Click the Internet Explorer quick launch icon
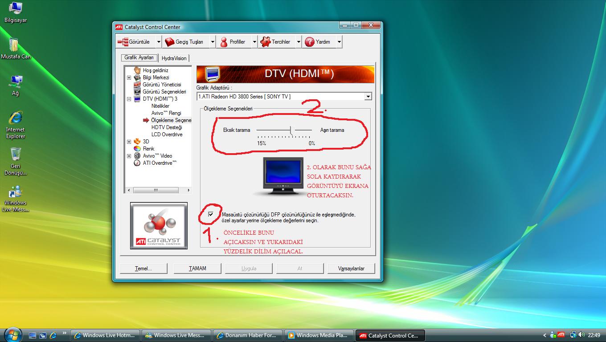 pos(53,335)
